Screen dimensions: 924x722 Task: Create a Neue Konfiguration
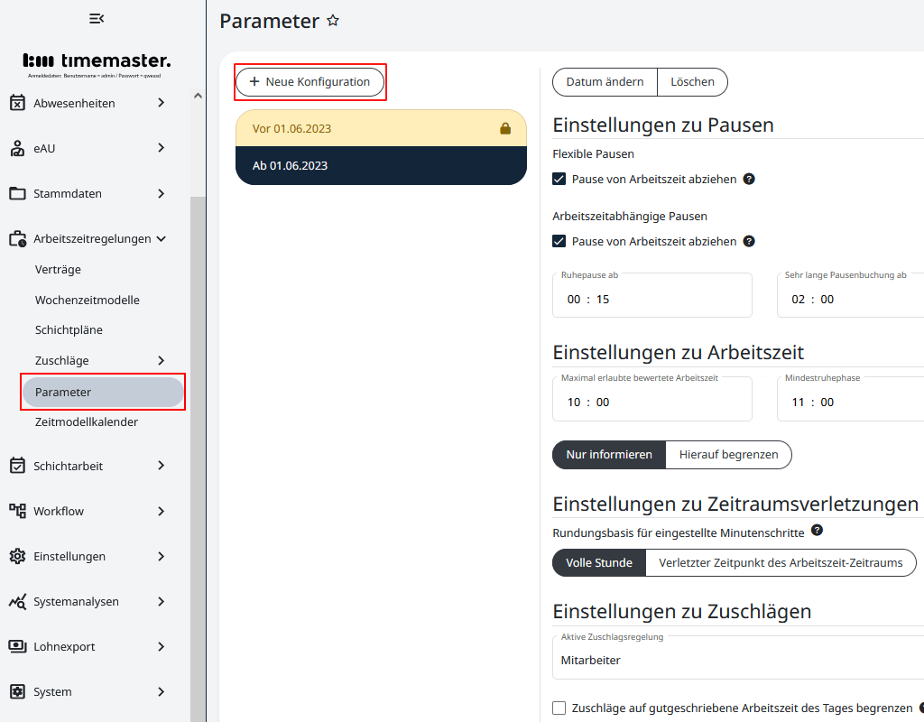pos(310,81)
